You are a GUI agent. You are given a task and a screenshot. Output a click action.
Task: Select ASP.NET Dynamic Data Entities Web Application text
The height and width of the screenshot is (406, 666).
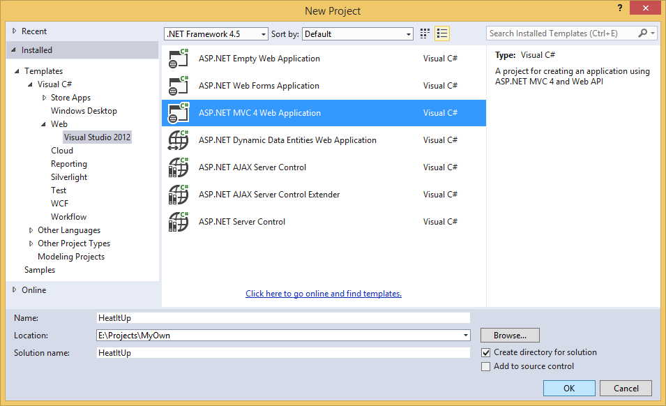(x=287, y=140)
